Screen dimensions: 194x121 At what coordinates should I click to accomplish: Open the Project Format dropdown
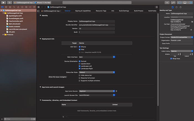(x=182, y=37)
